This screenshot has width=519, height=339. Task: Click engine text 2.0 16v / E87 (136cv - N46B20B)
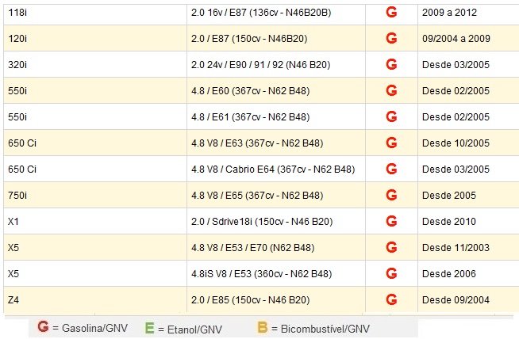pos(261,13)
